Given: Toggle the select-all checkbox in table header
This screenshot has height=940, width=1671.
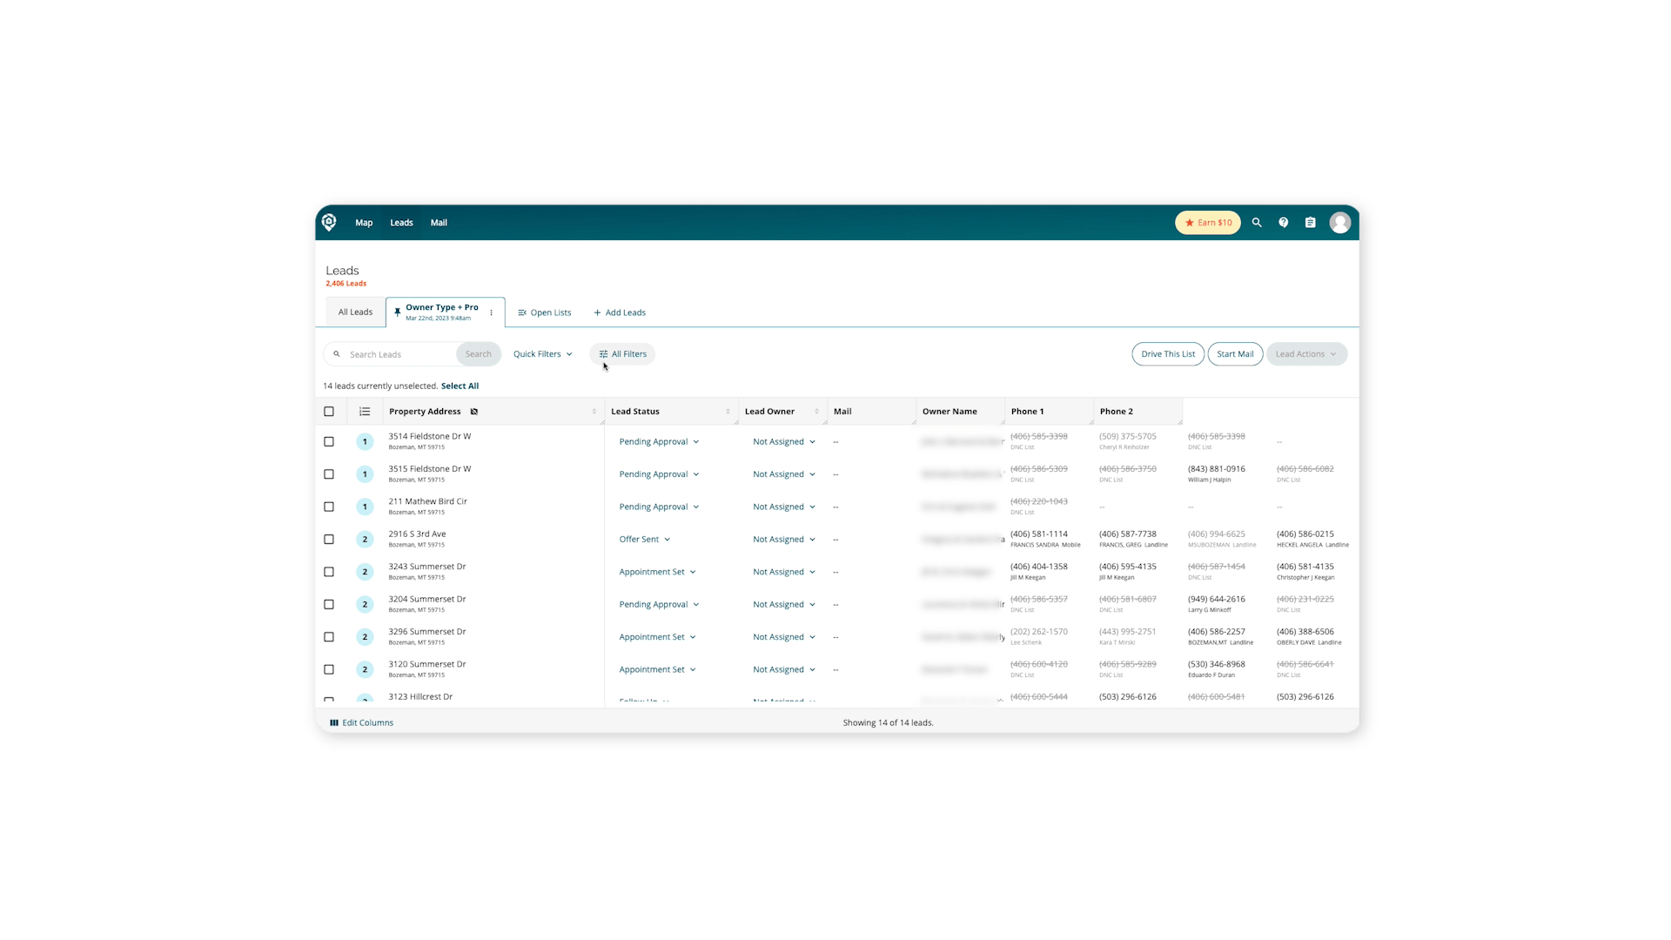Looking at the screenshot, I should pos(329,412).
